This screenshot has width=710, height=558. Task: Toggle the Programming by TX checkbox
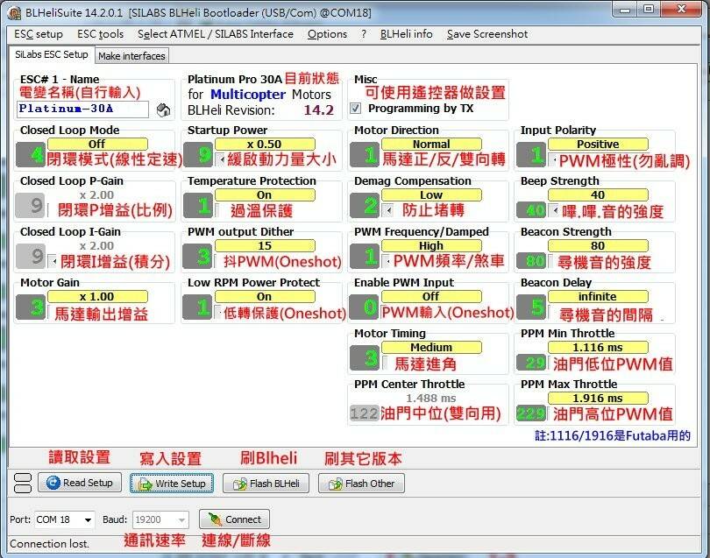[x=356, y=109]
